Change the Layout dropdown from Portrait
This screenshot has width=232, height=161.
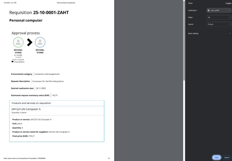219,24
